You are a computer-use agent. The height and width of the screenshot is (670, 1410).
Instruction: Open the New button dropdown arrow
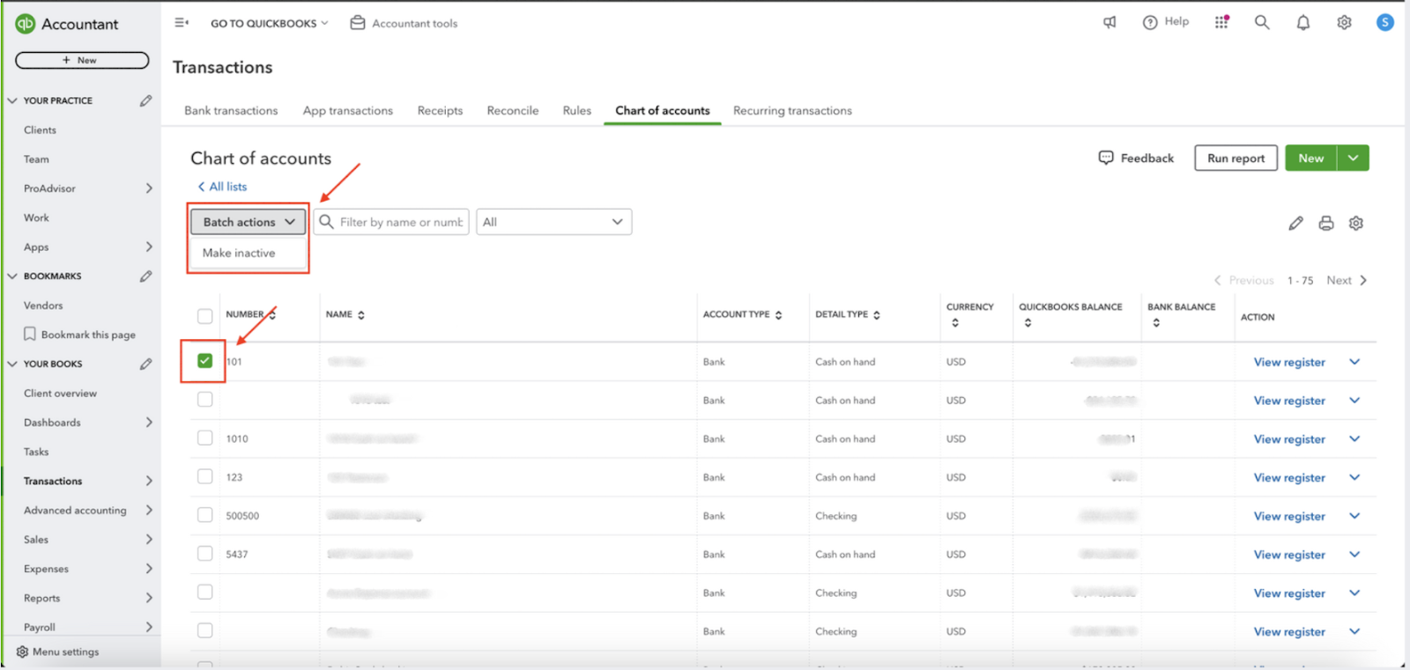point(1353,158)
